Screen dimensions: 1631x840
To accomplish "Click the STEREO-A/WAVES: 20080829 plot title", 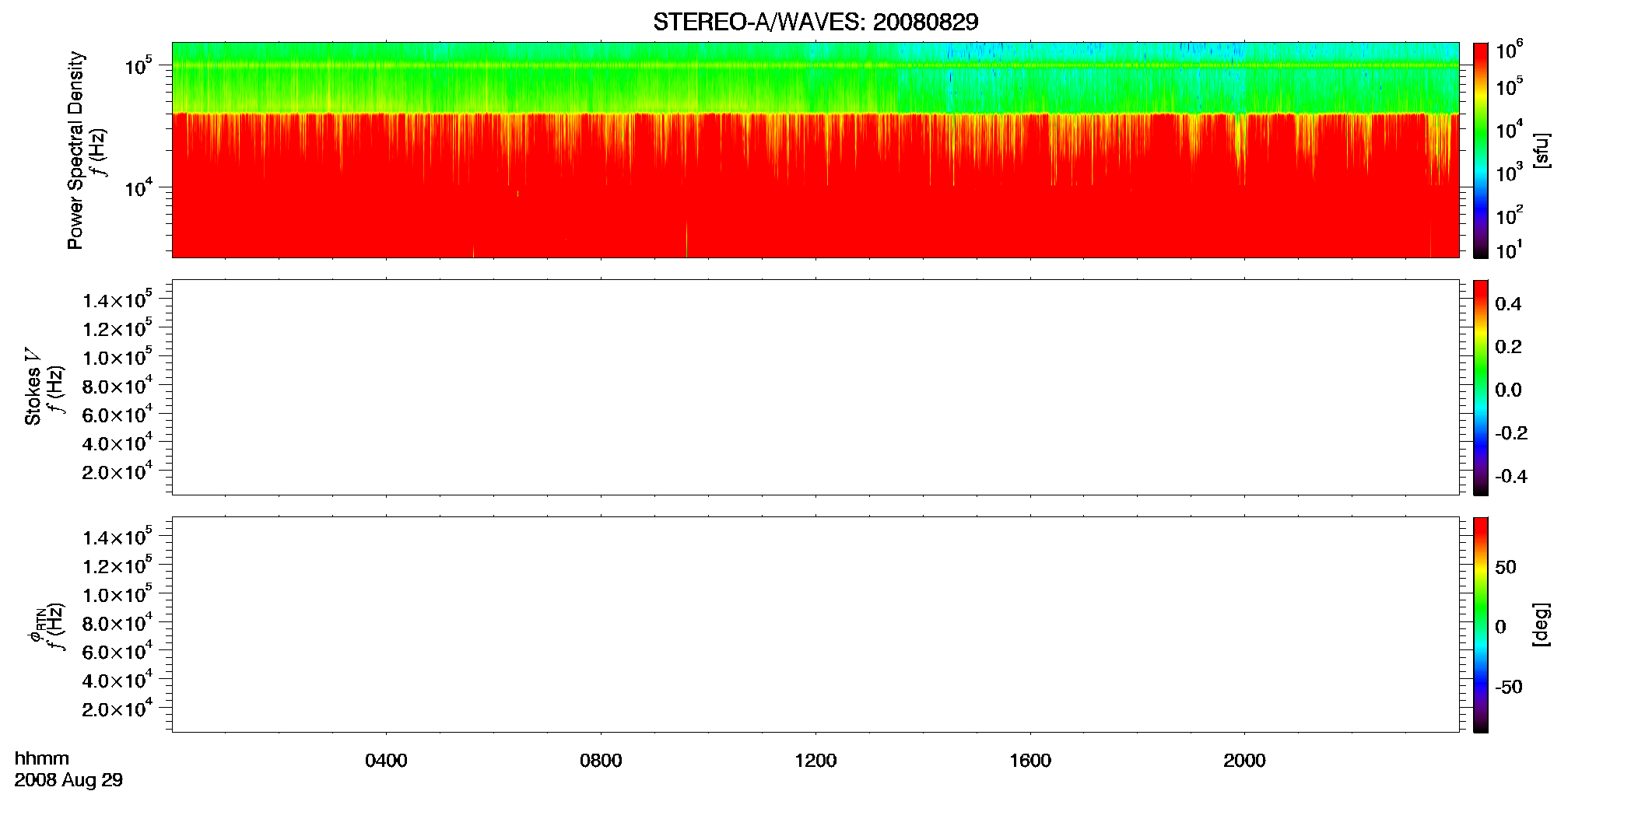I will [815, 22].
